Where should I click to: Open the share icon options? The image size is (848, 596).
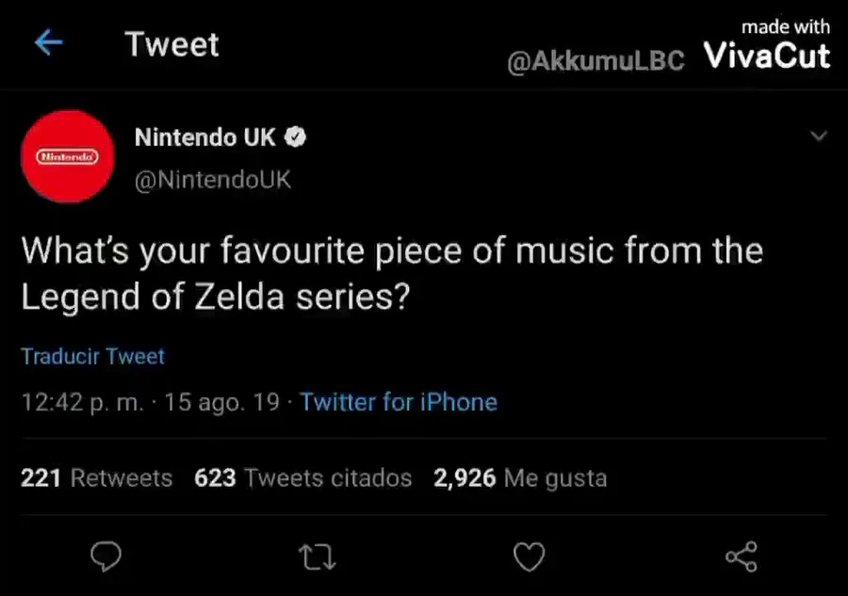click(742, 556)
